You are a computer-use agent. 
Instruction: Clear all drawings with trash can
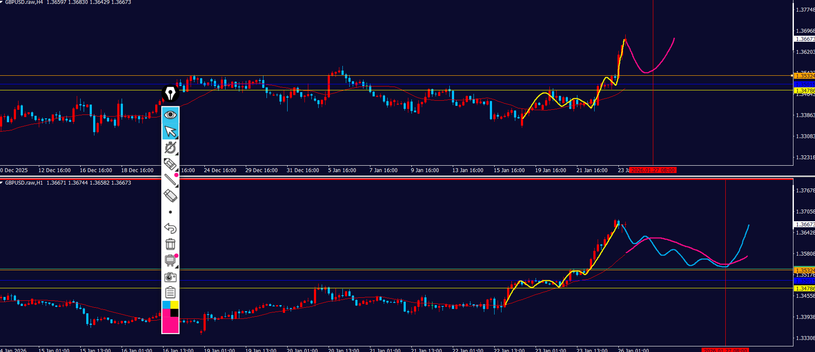[170, 244]
